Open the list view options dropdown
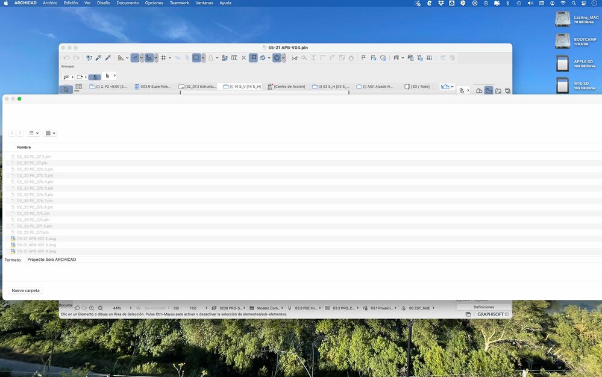Viewport: 602px width, 377px height. point(33,133)
